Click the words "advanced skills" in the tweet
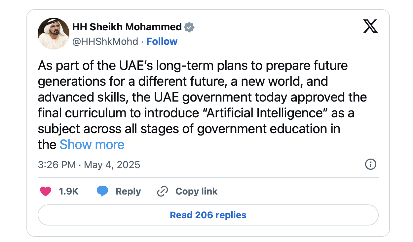 68,97
